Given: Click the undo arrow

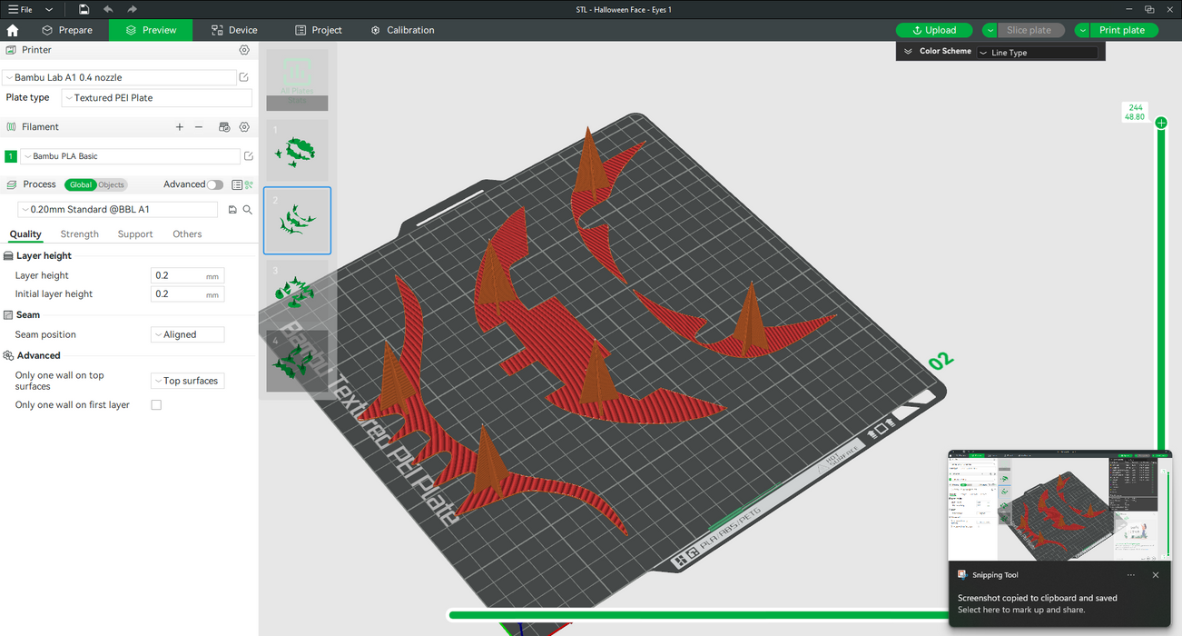Looking at the screenshot, I should pos(108,9).
